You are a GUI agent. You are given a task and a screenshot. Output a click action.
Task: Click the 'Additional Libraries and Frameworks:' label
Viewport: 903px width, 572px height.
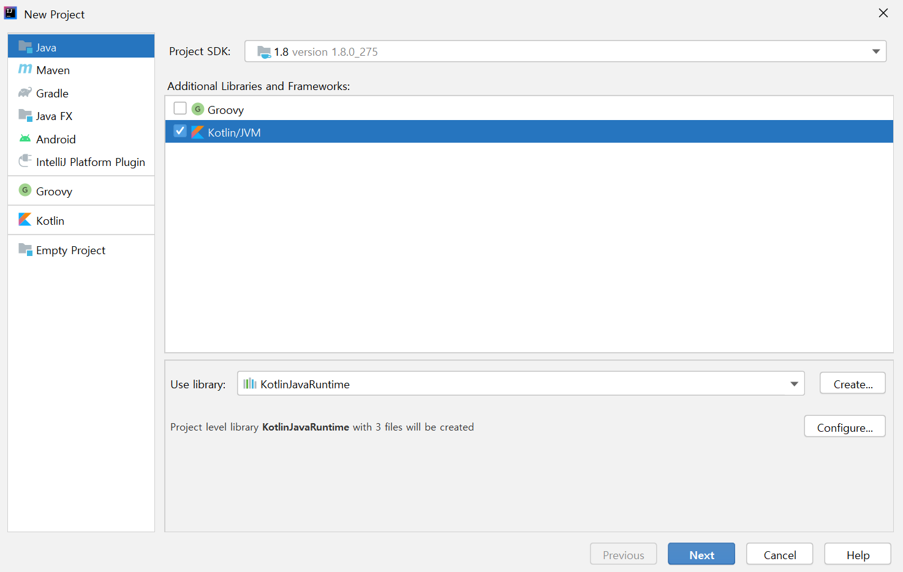[x=259, y=86]
